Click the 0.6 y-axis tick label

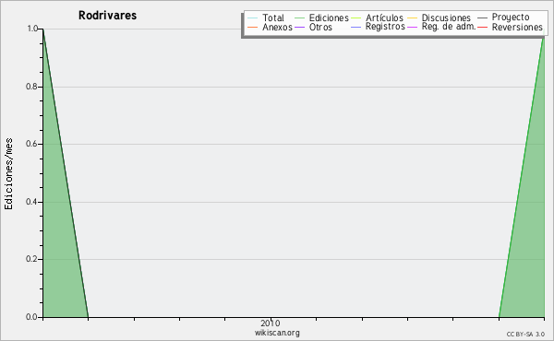coord(31,144)
